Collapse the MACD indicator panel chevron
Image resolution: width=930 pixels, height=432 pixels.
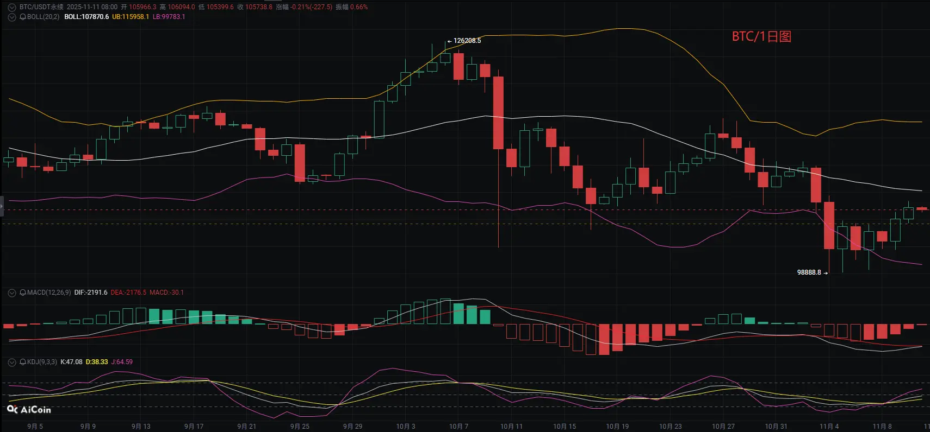click(12, 293)
